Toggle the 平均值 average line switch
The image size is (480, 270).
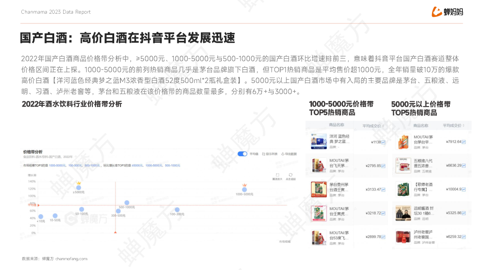(x=243, y=154)
